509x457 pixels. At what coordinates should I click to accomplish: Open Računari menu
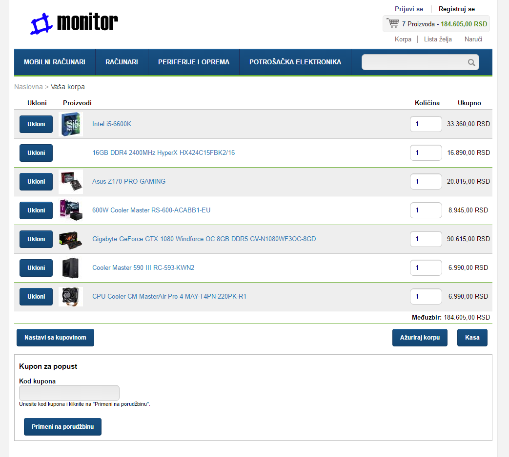click(x=122, y=62)
